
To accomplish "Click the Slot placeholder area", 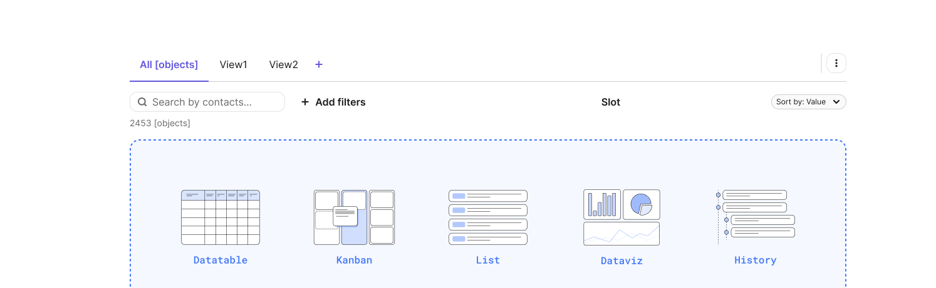I will 611,102.
